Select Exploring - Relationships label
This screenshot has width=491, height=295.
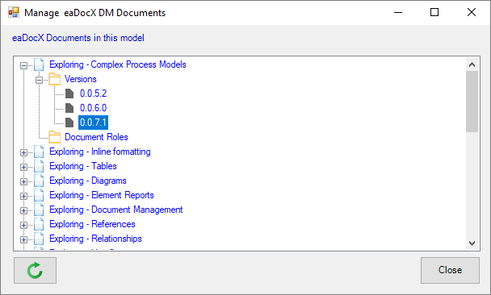point(95,239)
